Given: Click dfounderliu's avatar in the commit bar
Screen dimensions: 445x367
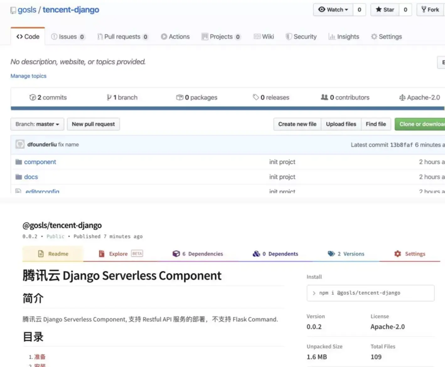Looking at the screenshot, I should (20, 144).
